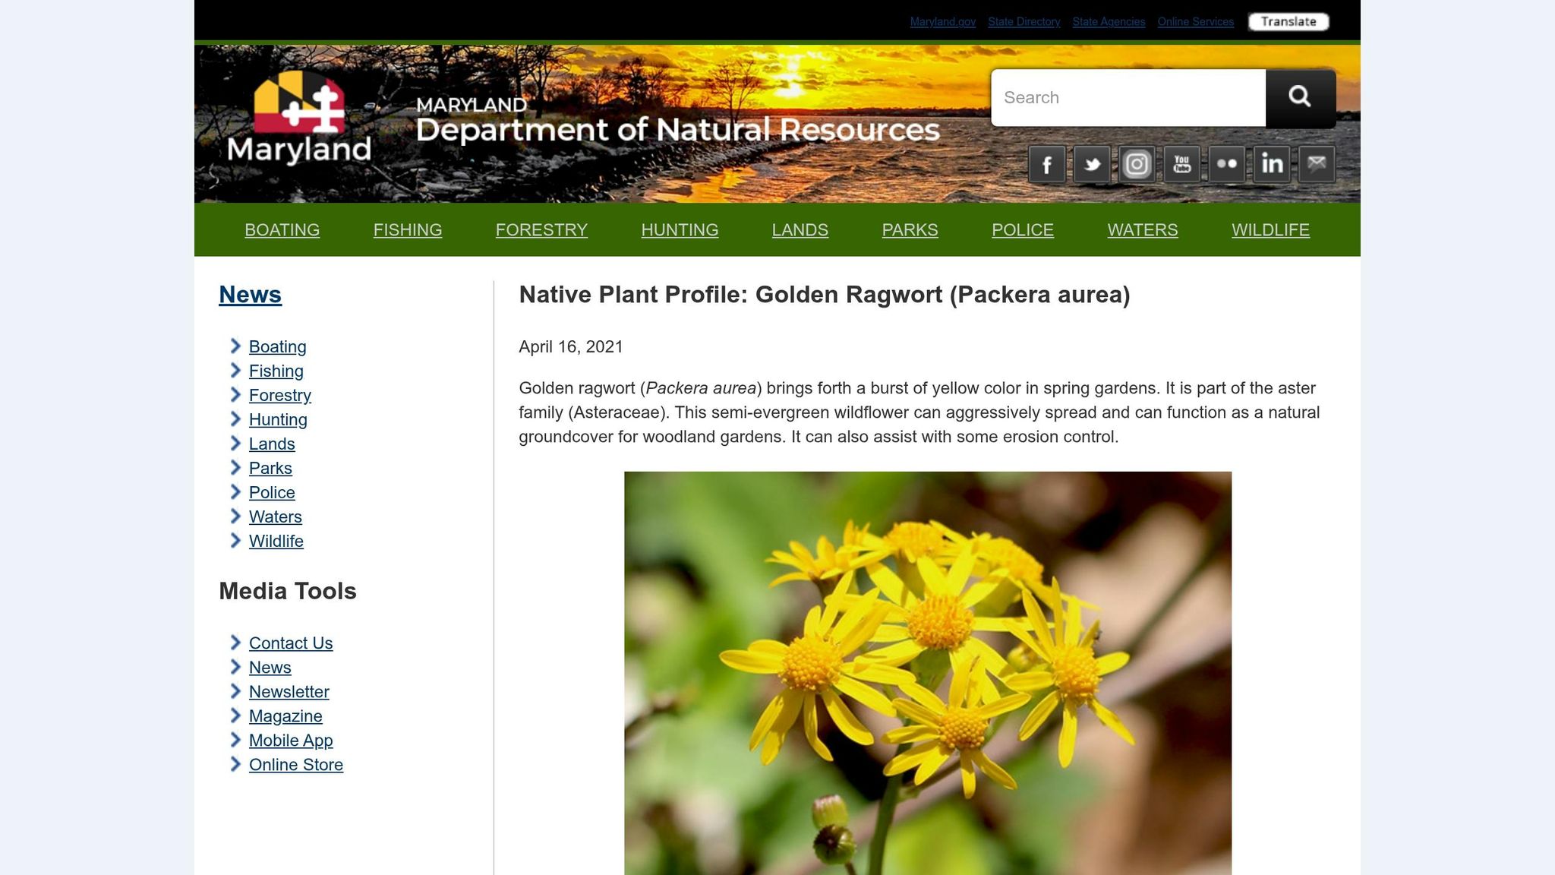Open the BOATING navigation menu item
1555x875 pixels.
click(282, 230)
